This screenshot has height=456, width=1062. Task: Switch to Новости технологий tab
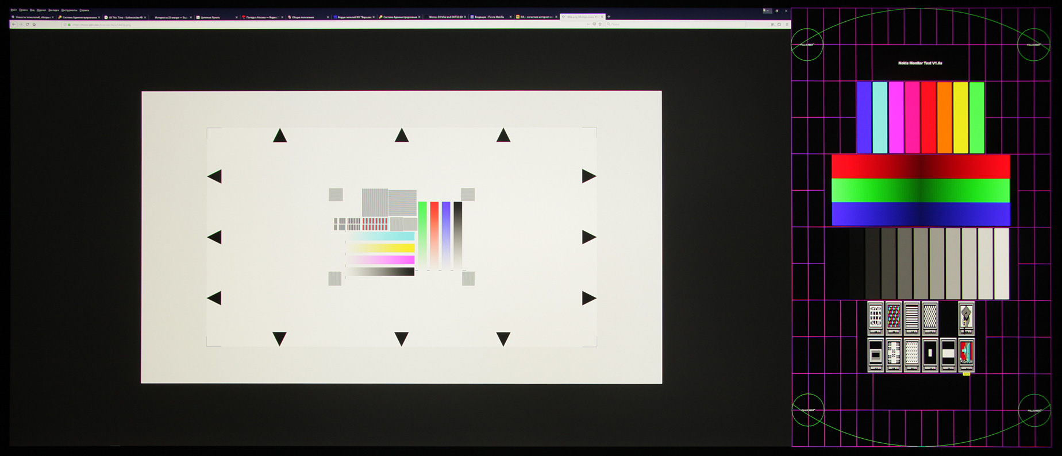coord(32,17)
